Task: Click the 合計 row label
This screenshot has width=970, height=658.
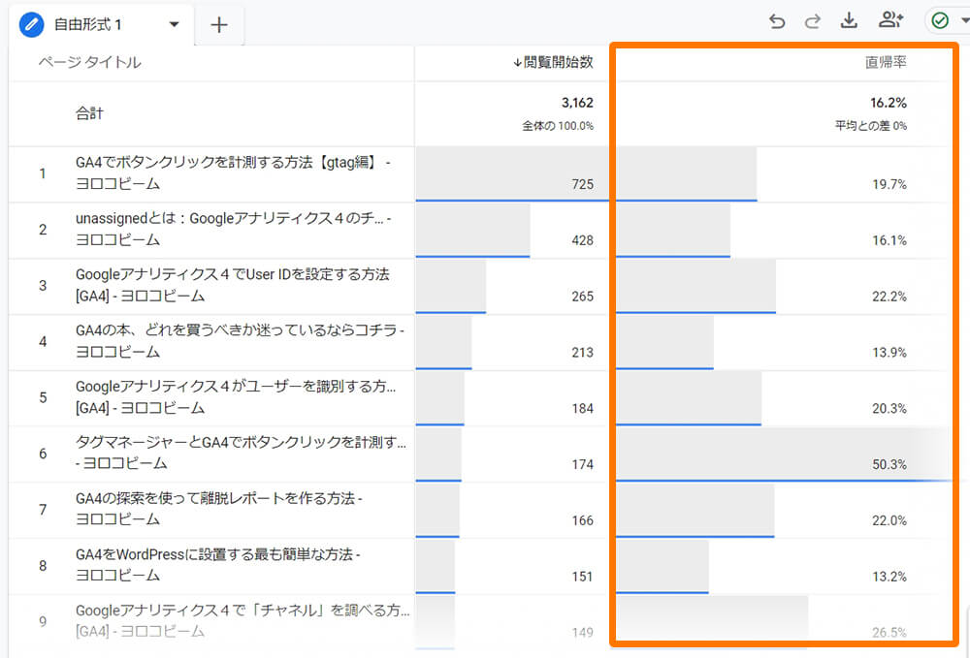Action: coord(89,113)
